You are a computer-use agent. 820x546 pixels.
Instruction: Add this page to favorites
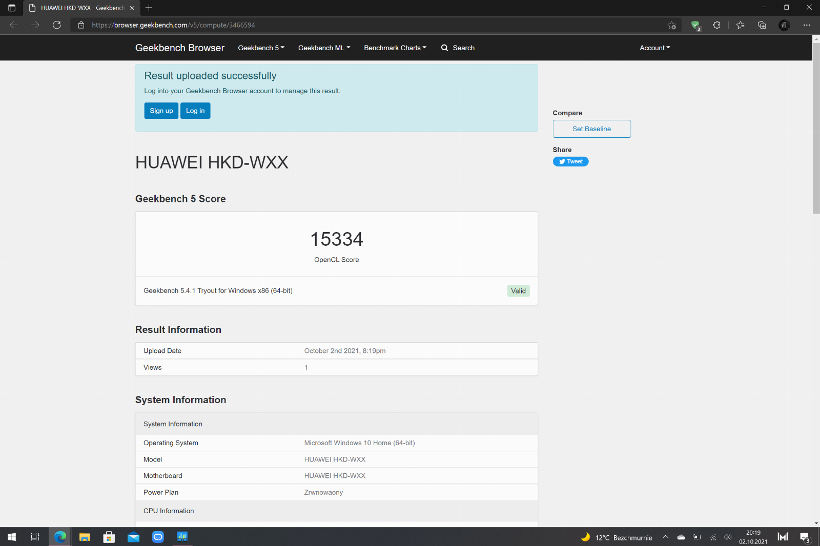[672, 25]
